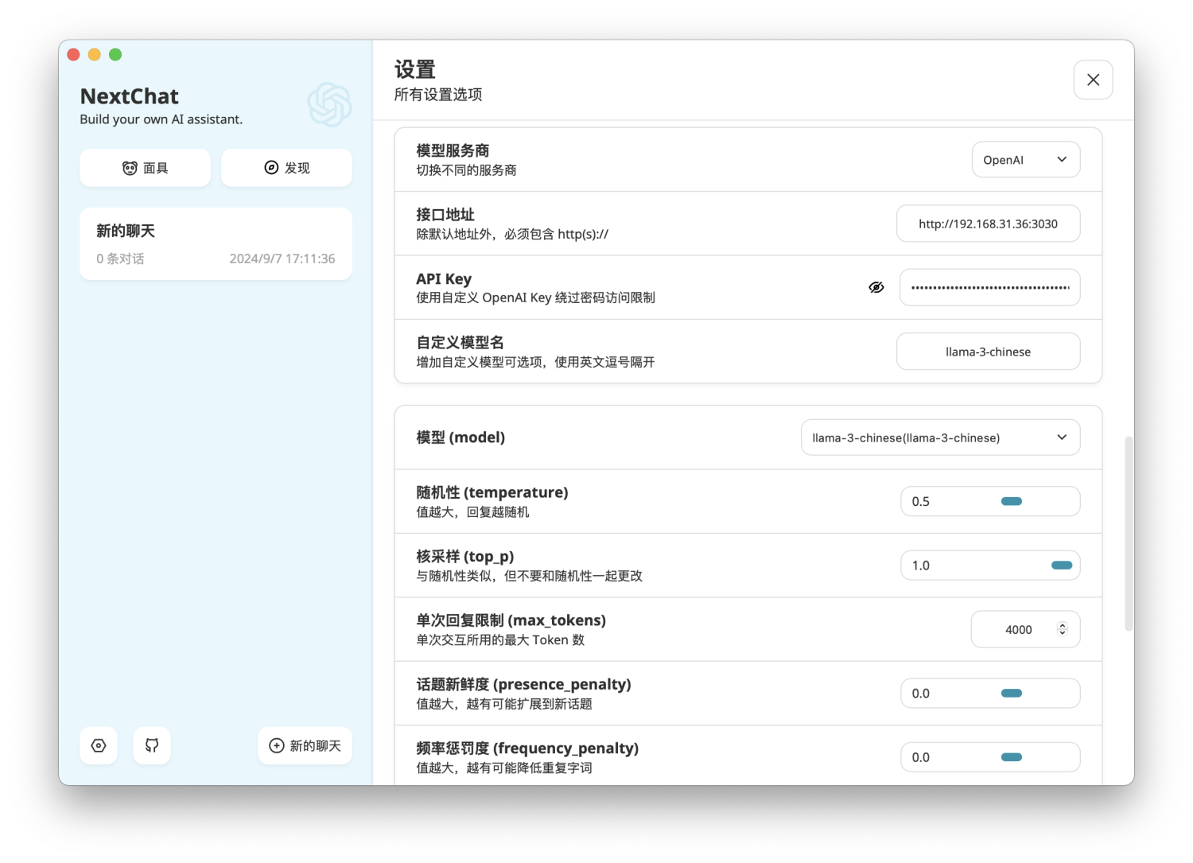Open the 模型 (model) dropdown
The image size is (1193, 863).
[940, 437]
